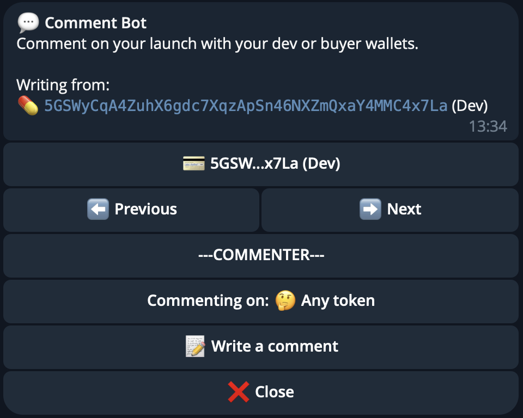
Task: Click the 'Writing from:' text line
Action: [x=63, y=85]
